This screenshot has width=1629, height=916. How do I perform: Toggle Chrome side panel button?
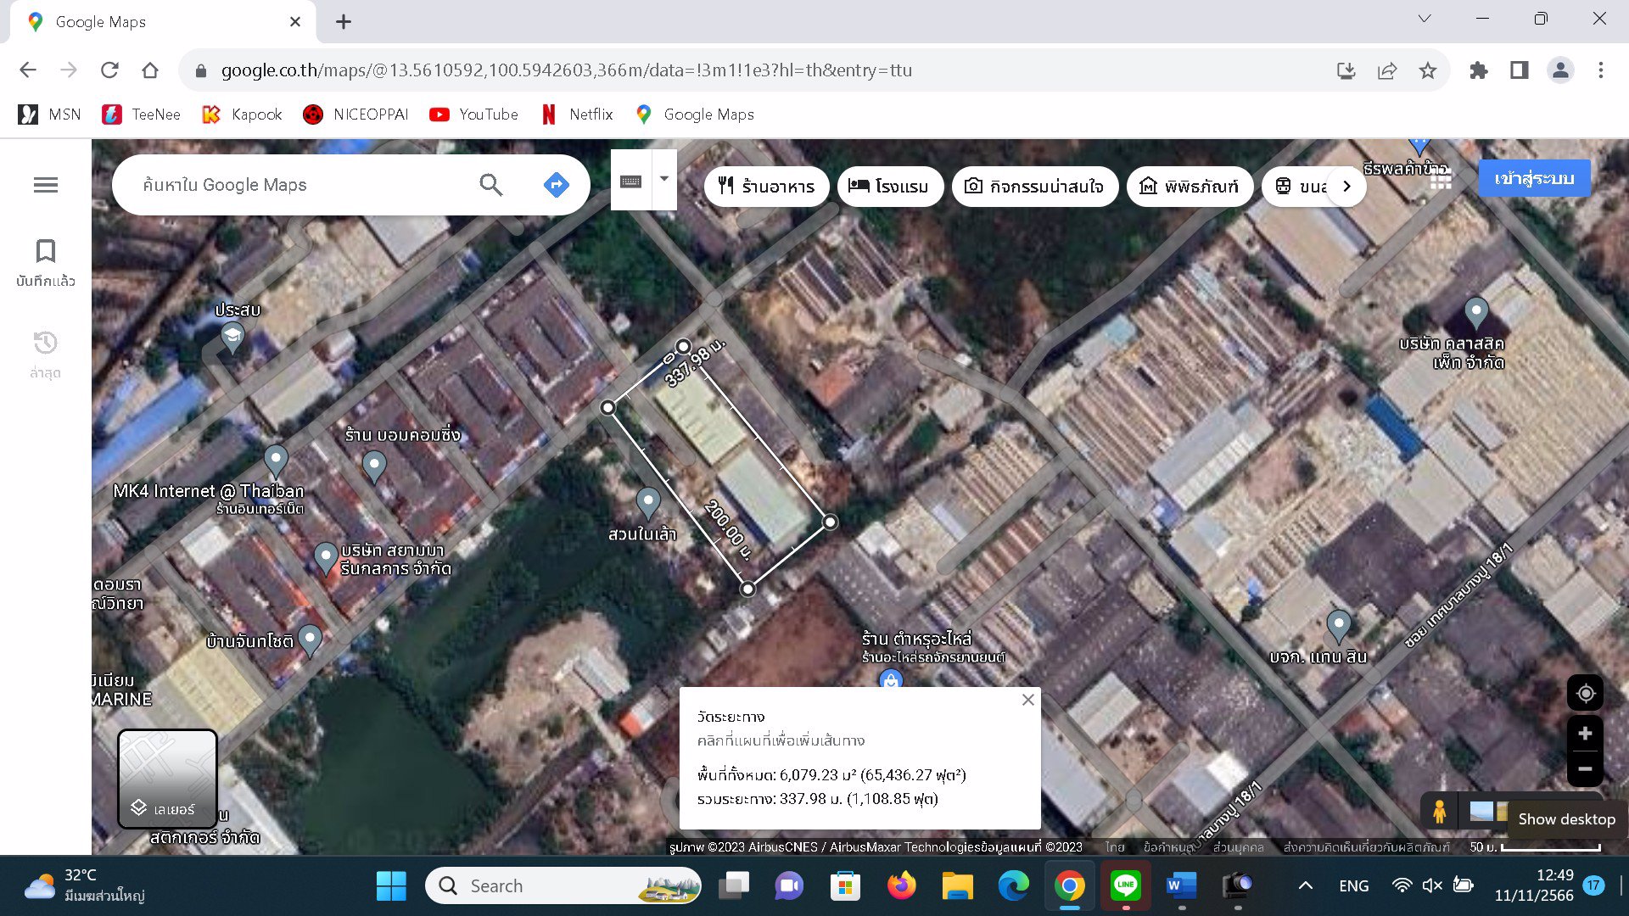click(1519, 70)
